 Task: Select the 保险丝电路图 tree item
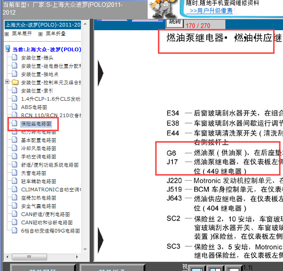[x=36, y=124]
